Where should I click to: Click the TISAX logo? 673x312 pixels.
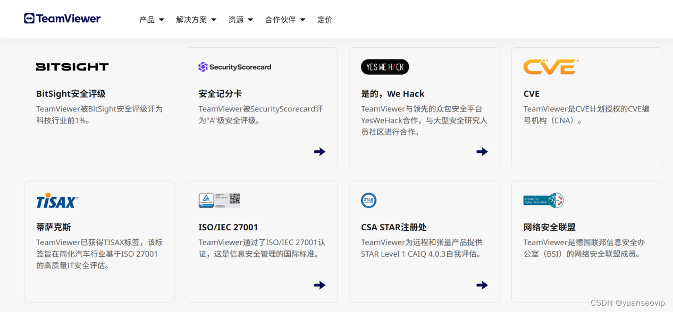[x=57, y=201]
